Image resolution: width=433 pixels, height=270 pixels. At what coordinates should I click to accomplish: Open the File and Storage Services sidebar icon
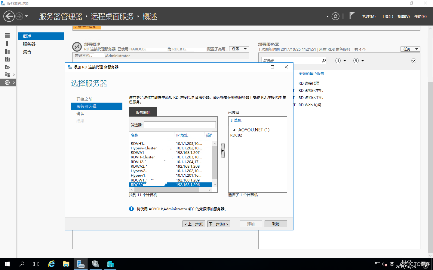(x=7, y=75)
